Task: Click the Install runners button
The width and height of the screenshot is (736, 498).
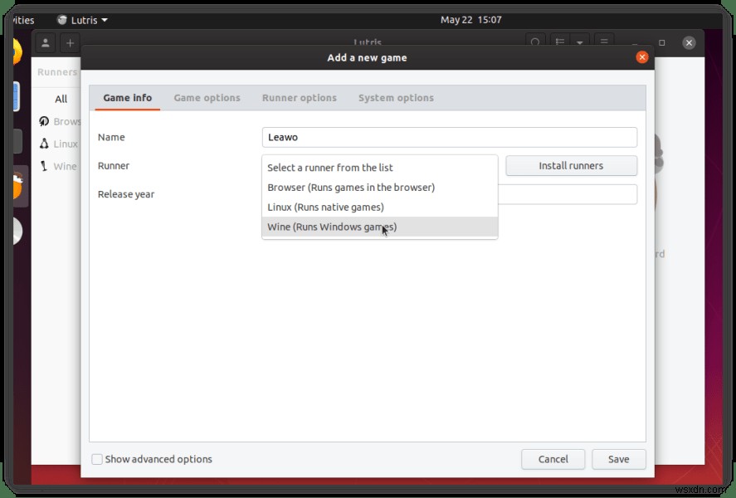Action: (x=571, y=165)
